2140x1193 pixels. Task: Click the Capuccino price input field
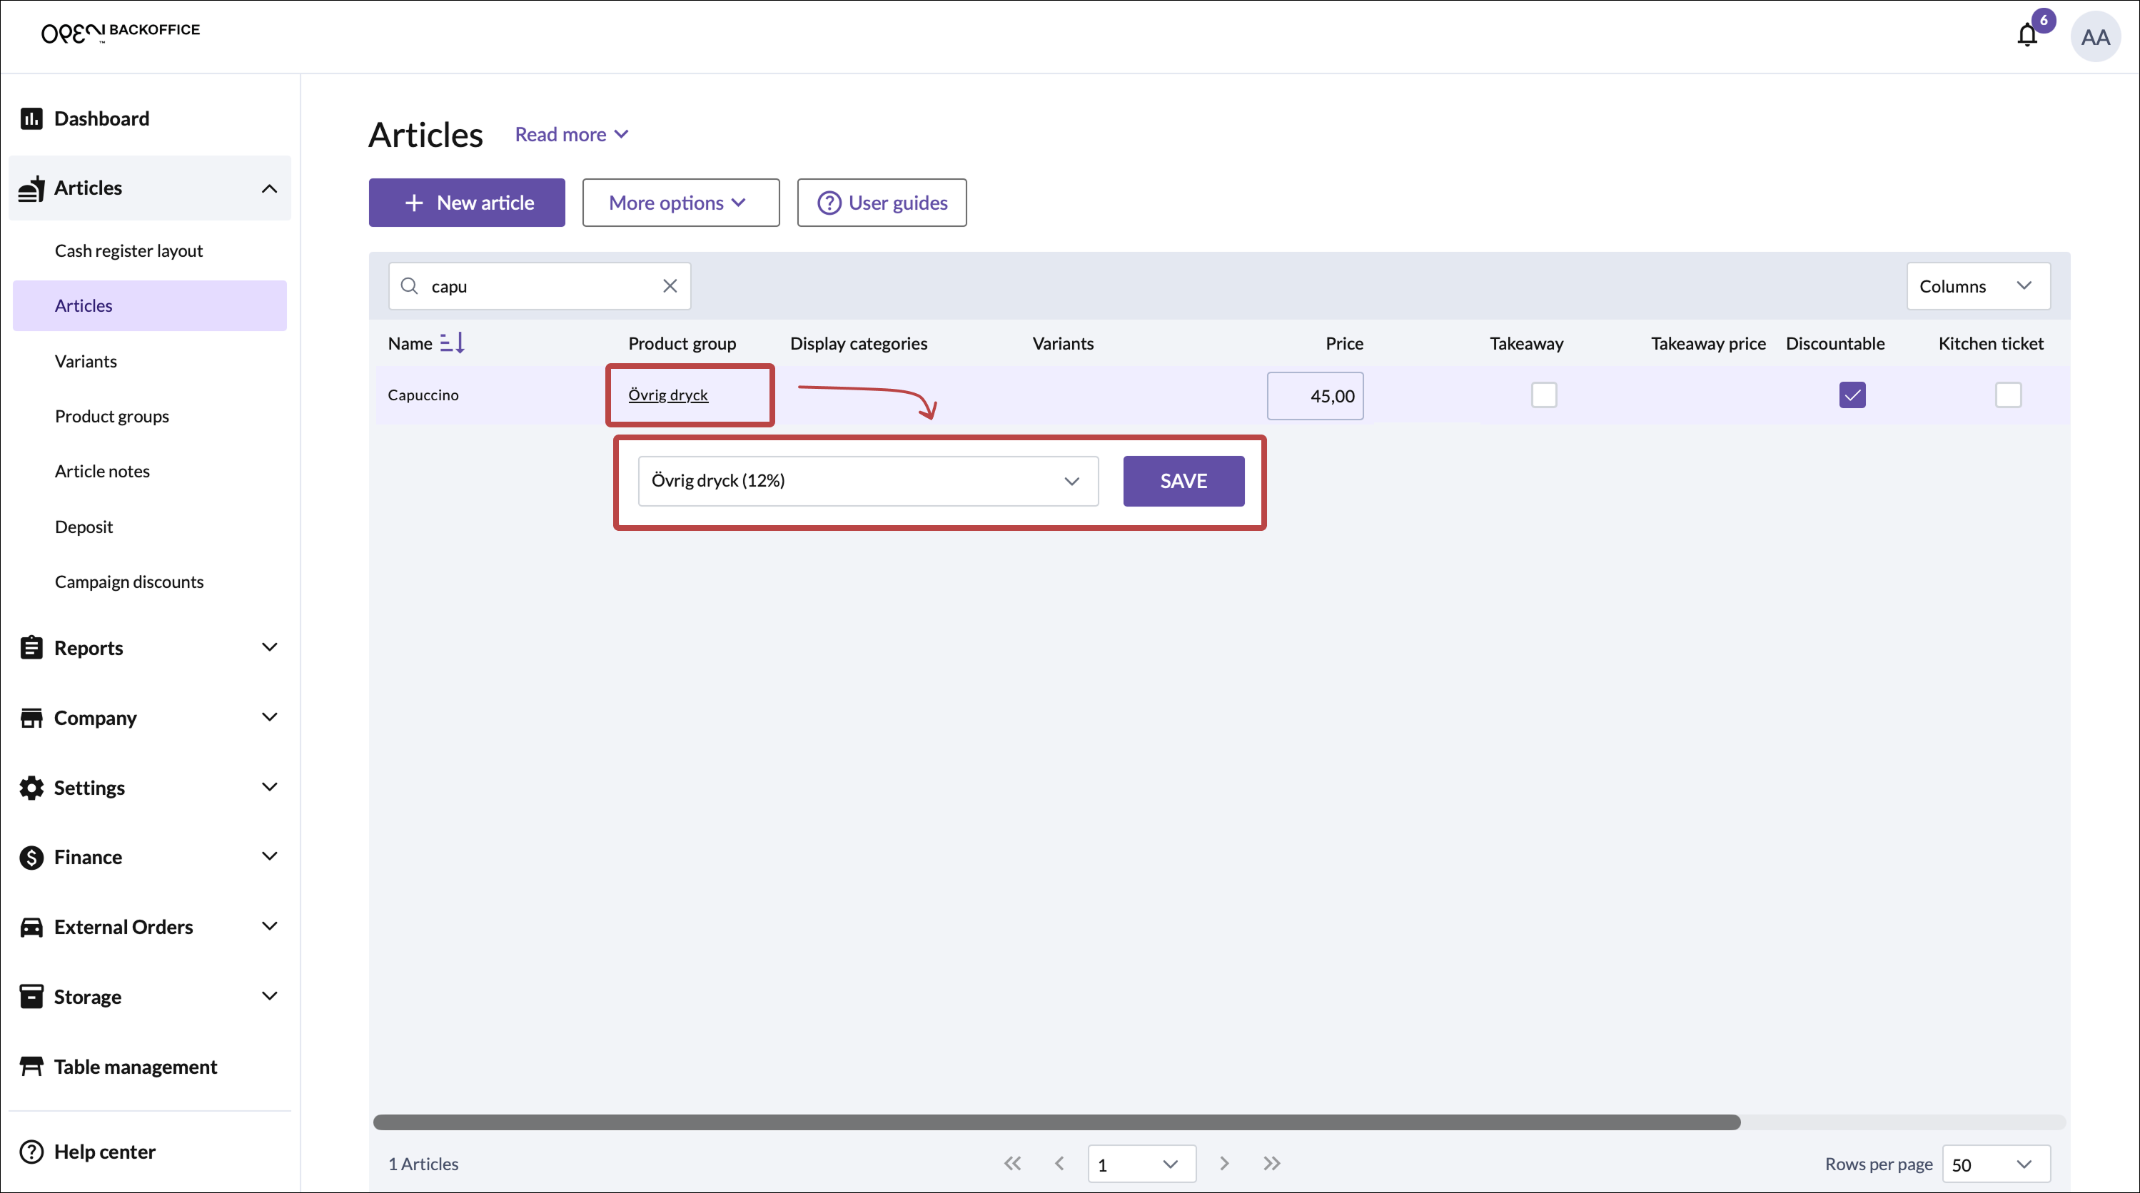click(x=1314, y=396)
